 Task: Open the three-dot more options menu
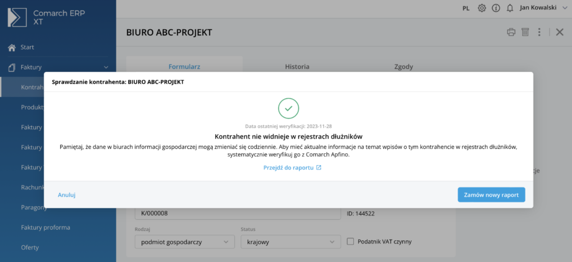(539, 32)
